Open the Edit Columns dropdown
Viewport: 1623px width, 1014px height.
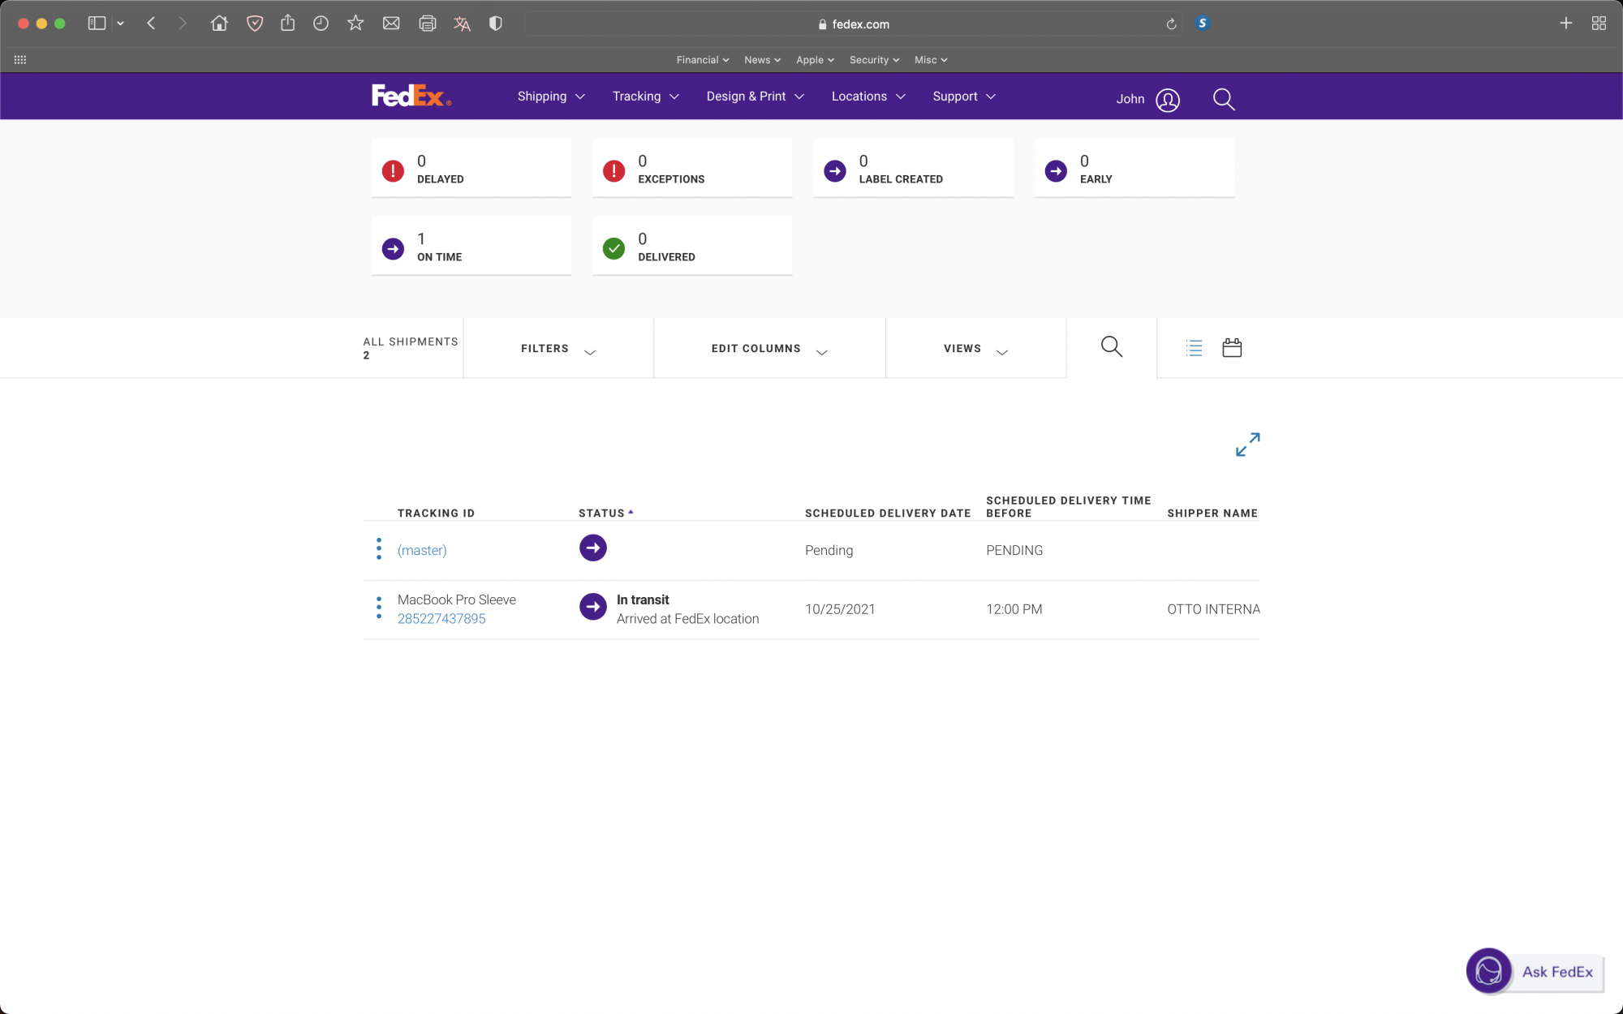(x=768, y=349)
